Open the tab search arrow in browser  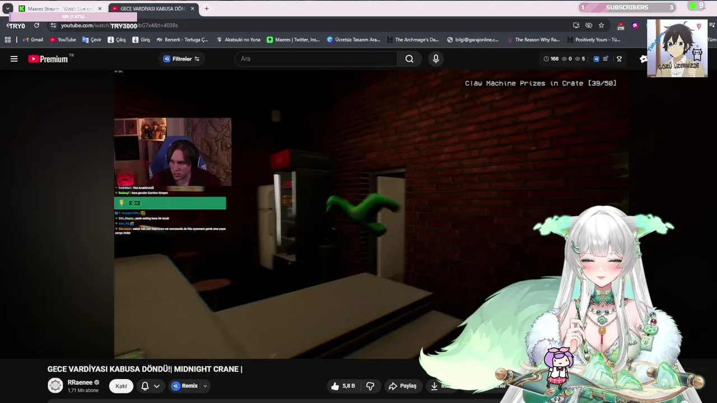[x=7, y=8]
